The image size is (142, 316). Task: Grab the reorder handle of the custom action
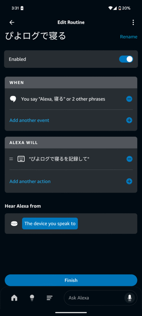click(x=11, y=159)
